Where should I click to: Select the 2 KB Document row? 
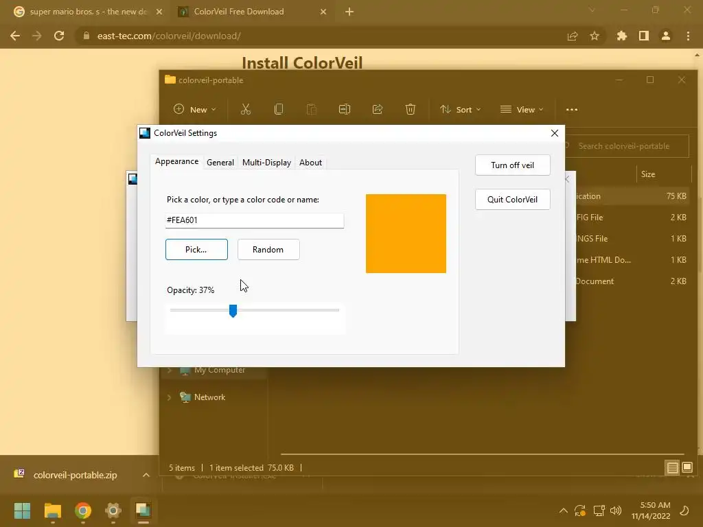coord(633,281)
